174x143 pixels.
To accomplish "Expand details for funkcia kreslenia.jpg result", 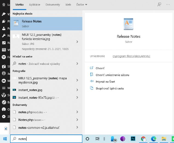I will coord(77,42).
